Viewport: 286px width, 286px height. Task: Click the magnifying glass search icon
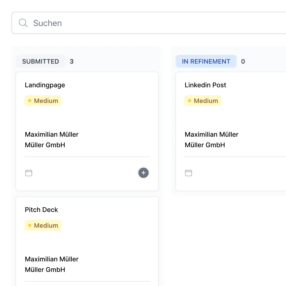tap(23, 23)
